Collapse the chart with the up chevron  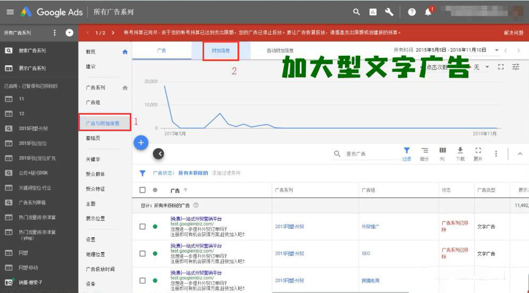[x=520, y=154]
